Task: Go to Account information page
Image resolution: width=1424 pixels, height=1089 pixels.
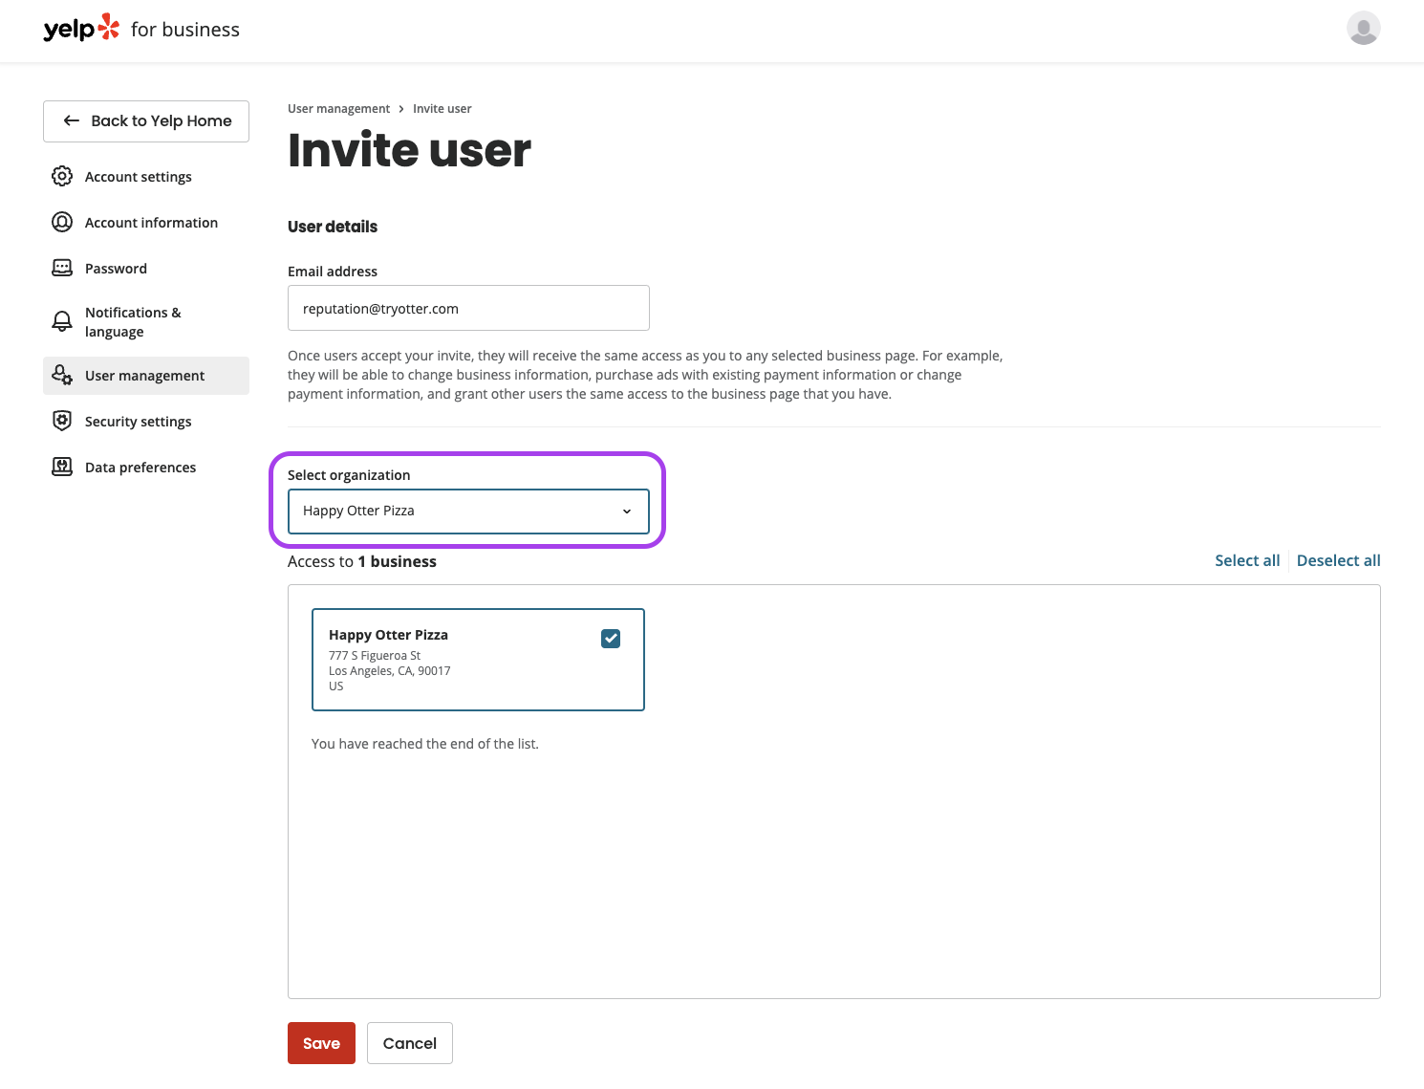Action: coord(146,223)
